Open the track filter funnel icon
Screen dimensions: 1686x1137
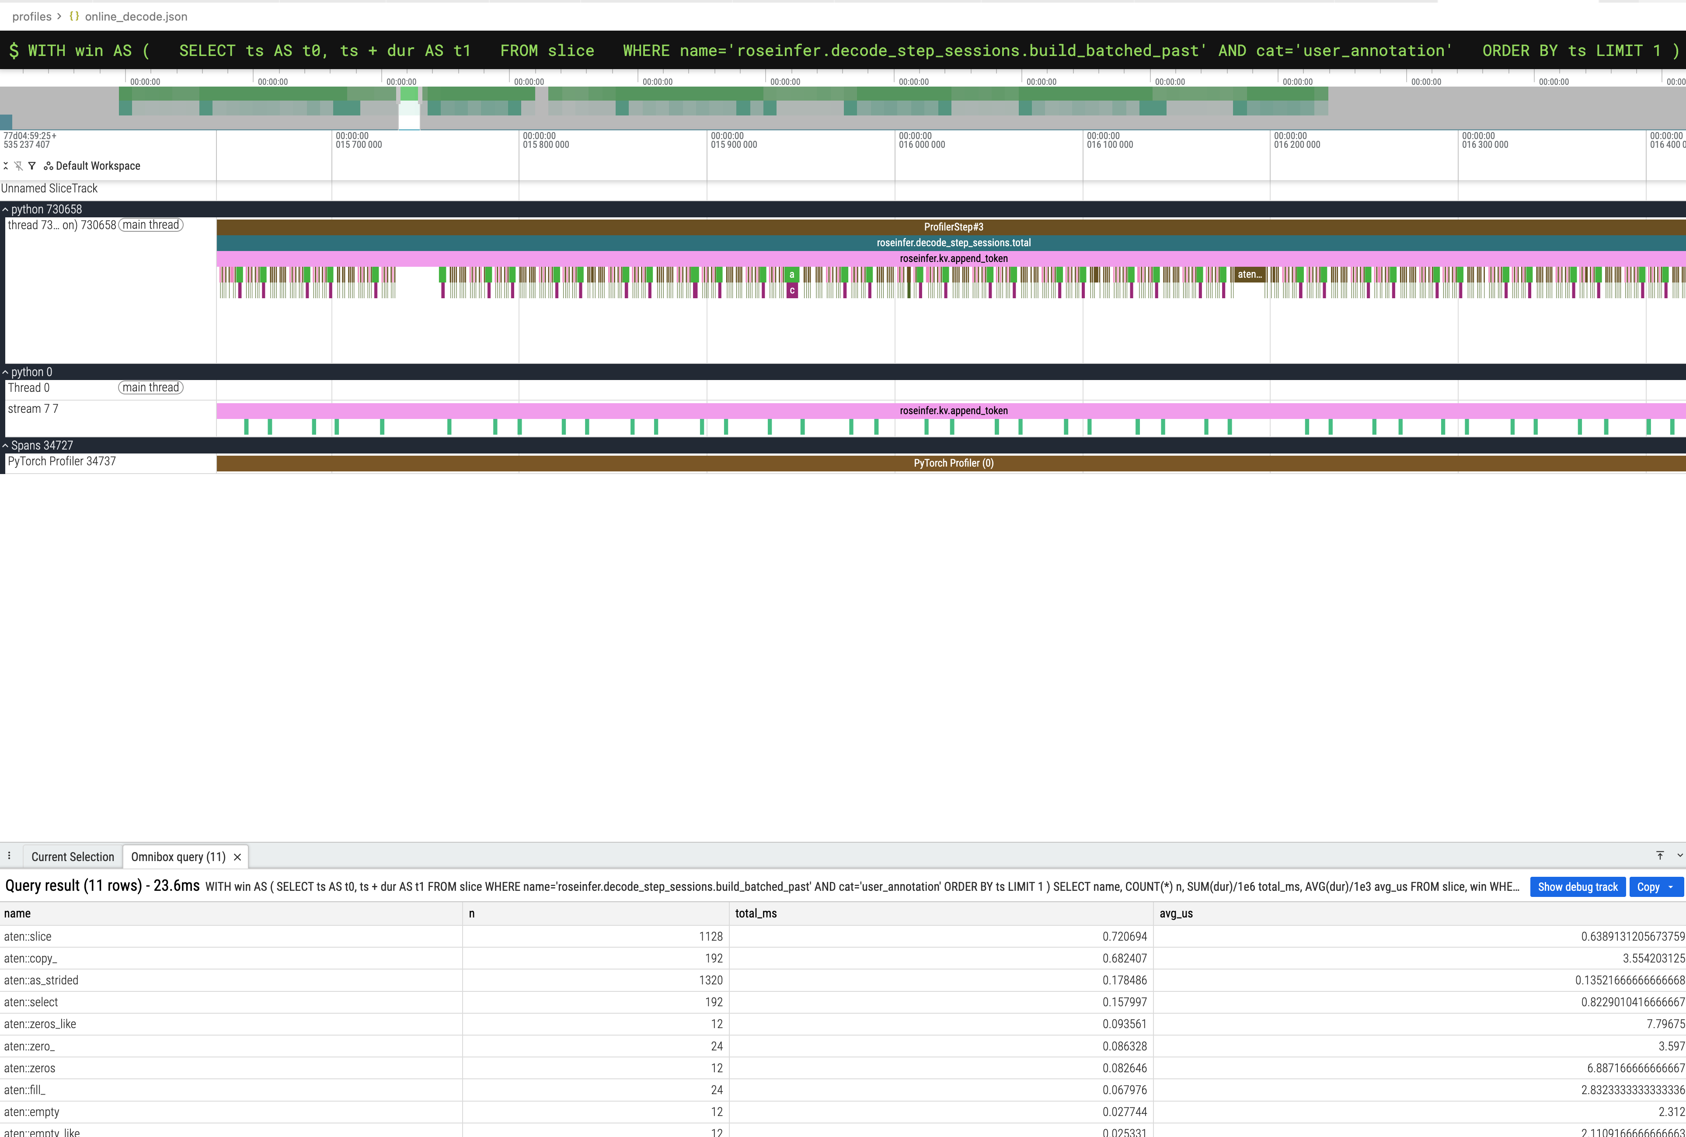[x=32, y=166]
